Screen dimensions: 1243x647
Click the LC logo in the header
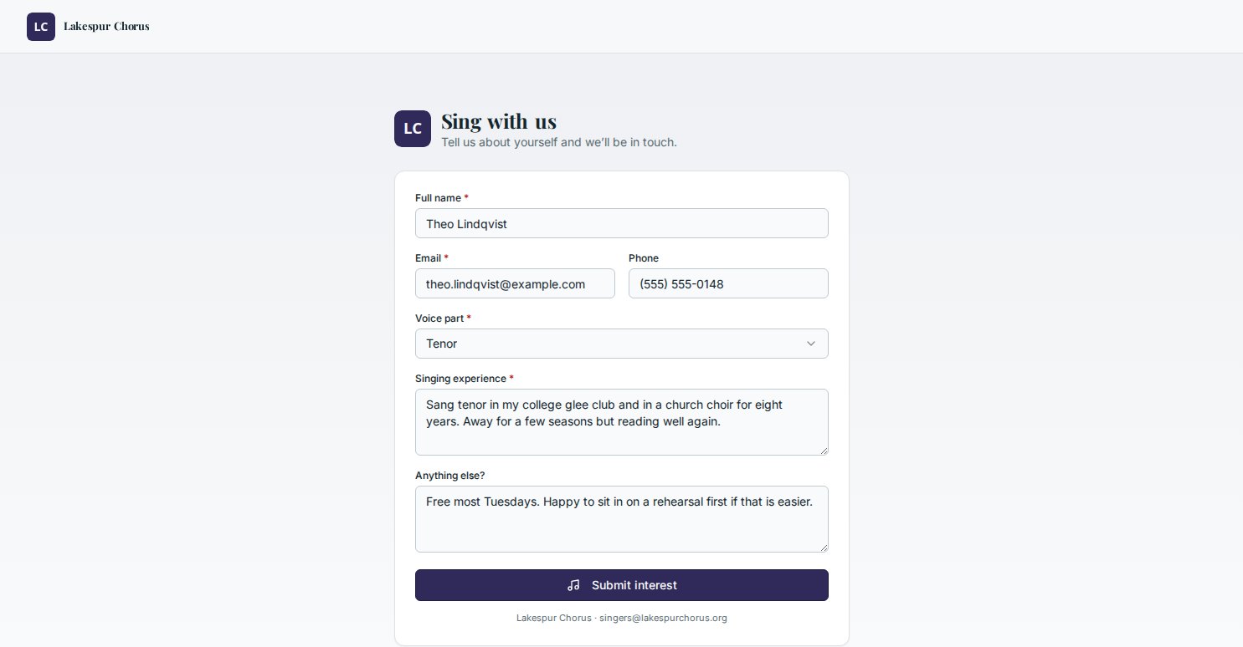[x=41, y=27]
